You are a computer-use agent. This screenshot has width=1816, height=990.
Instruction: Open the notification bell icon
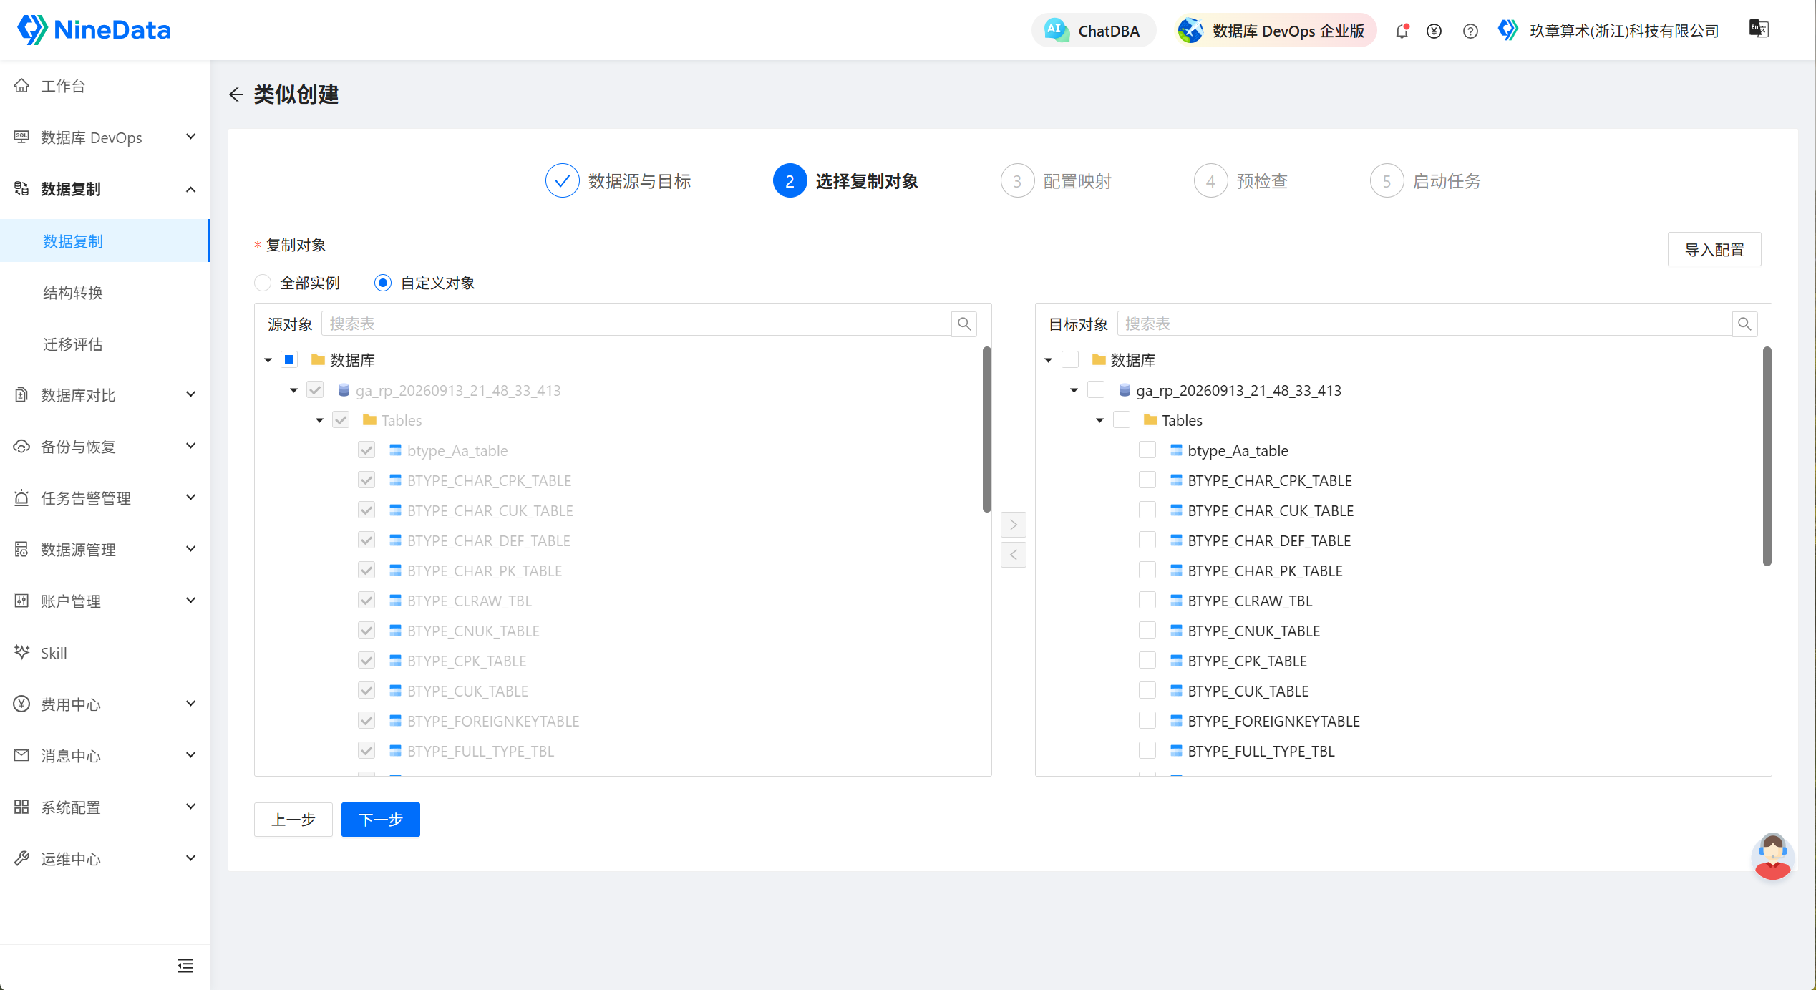[1402, 31]
